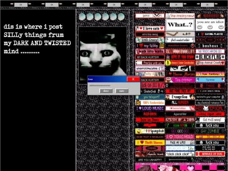Screen dimensions: 228x171
Task: Click the 'WORM FOOD' blinkie
Action: pyautogui.click(x=180, y=52)
